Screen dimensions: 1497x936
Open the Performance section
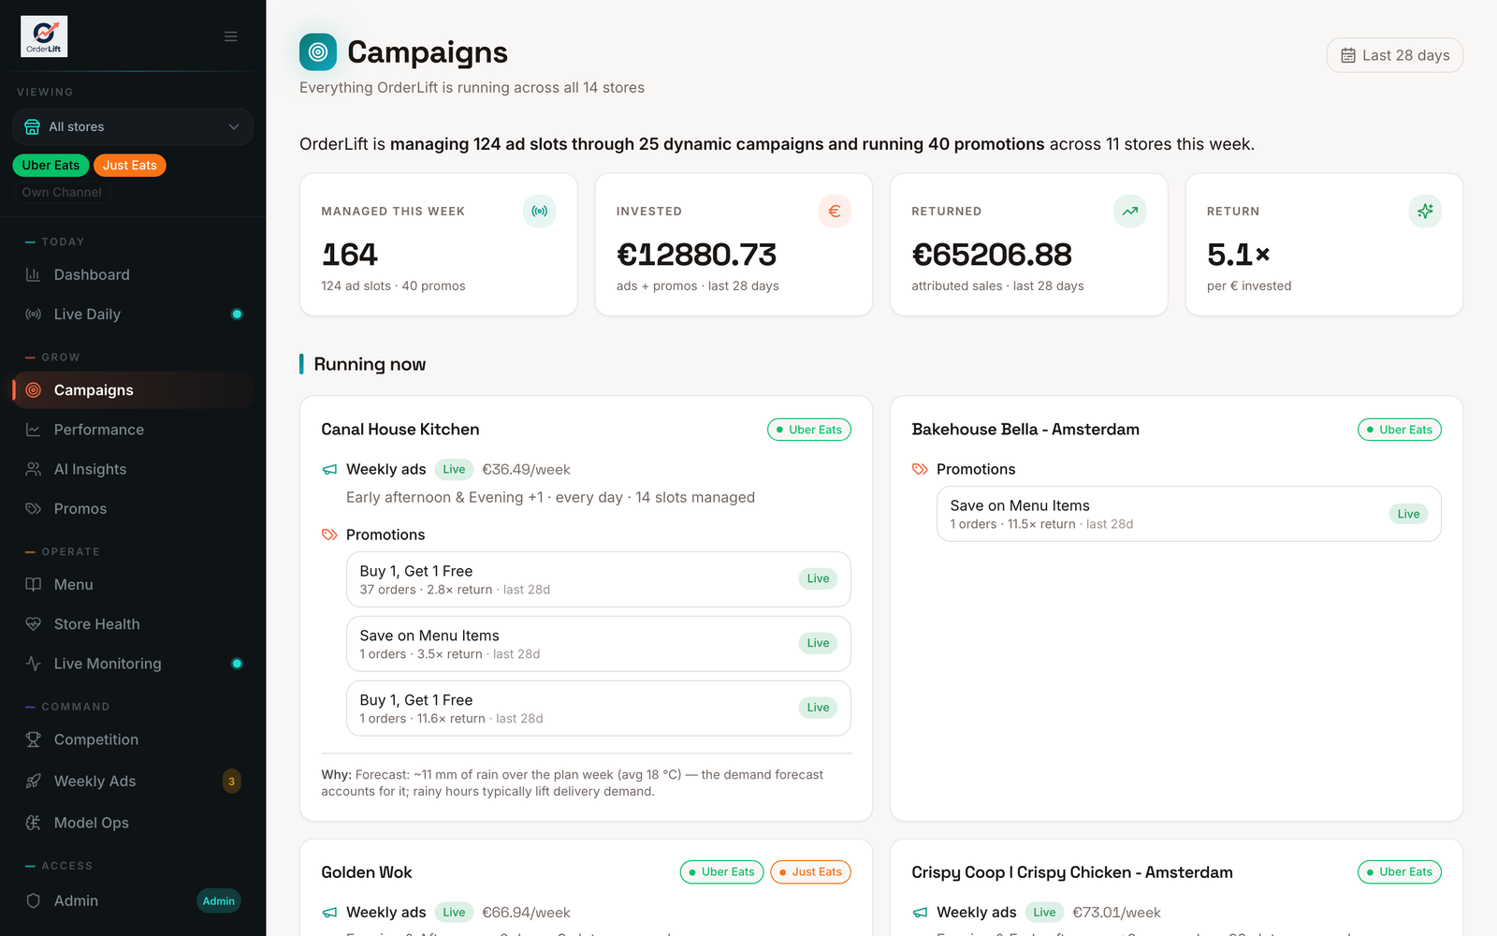pyautogui.click(x=133, y=430)
